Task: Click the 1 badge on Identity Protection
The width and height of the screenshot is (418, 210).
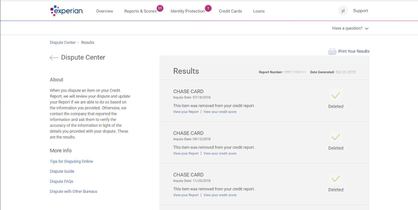Action: (208, 8)
